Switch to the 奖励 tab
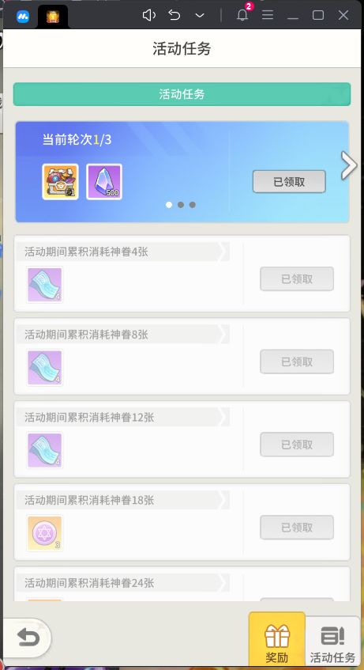The height and width of the screenshot is (670, 364). click(x=277, y=639)
